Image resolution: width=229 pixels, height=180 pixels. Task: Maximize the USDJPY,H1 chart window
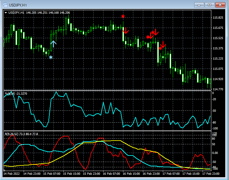pos(210,5)
